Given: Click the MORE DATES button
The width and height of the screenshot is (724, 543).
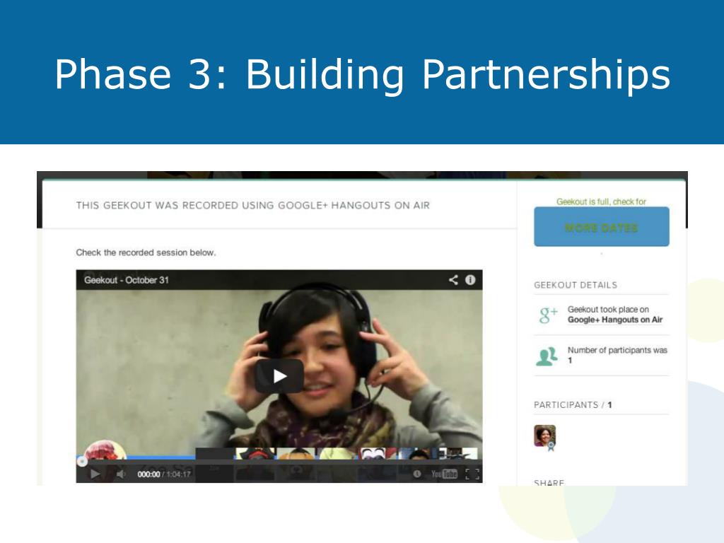Looking at the screenshot, I should click(601, 227).
